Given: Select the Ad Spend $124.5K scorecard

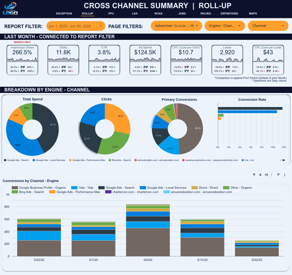Looking at the screenshot, I should point(145,60).
